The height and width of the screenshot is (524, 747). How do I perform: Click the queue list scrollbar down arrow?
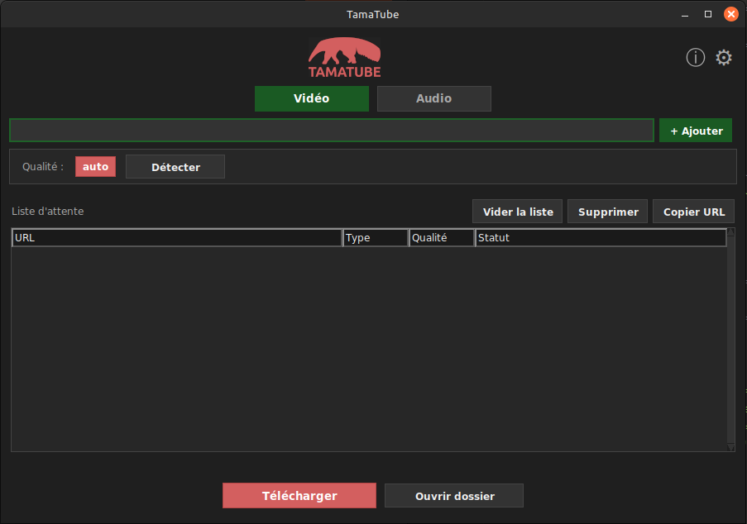(730, 447)
